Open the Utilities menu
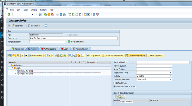Screen dimensions: 192x106 [x=34, y=10]
